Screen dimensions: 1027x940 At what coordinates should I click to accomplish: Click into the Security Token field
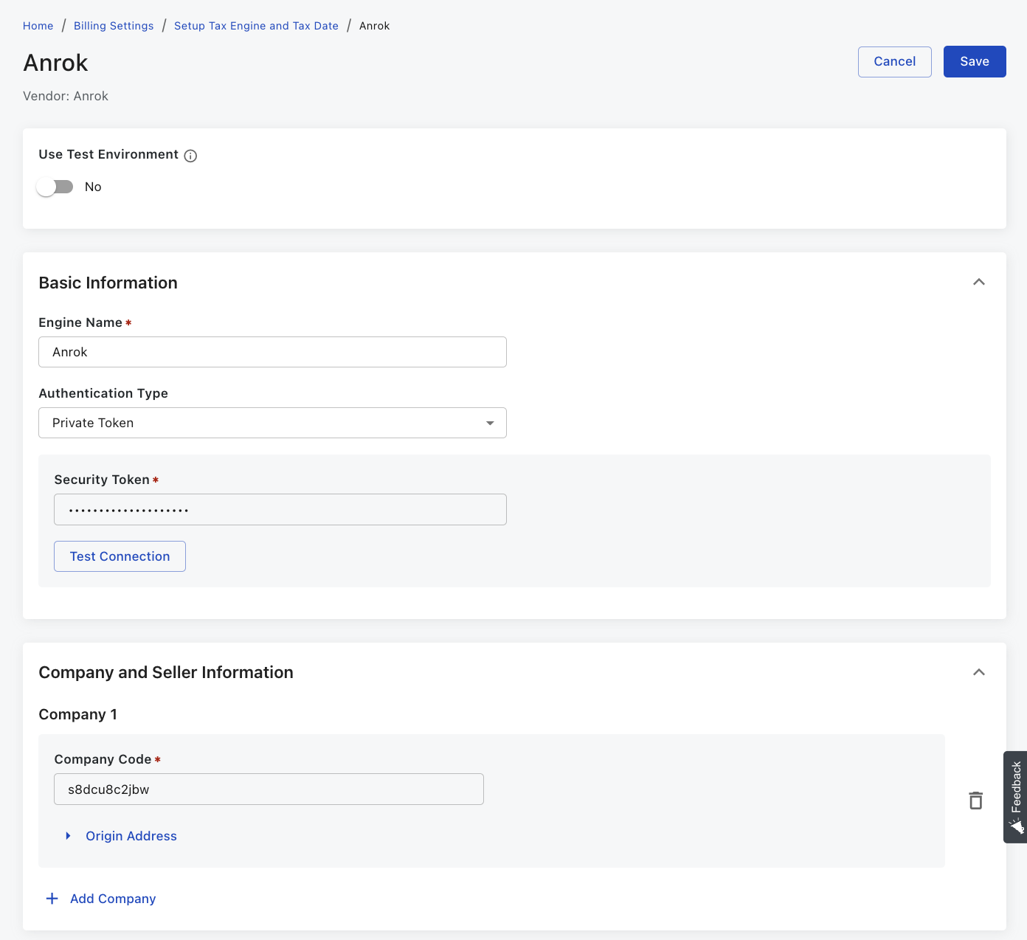(x=280, y=510)
